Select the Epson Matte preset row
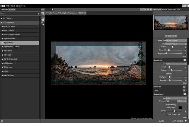This screenshot has height=127, width=189. tap(20, 43)
